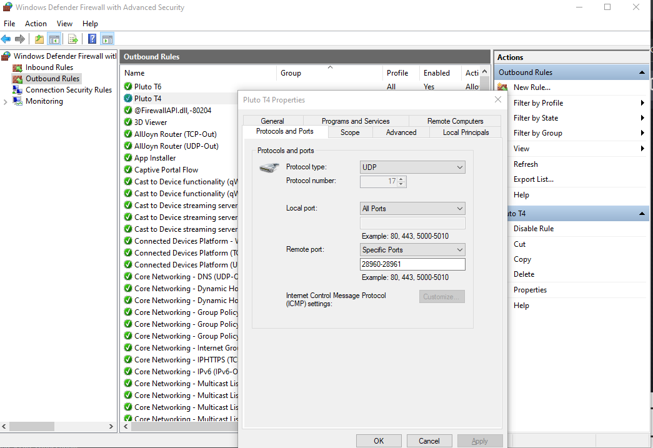The height and width of the screenshot is (448, 653).
Task: Collapse the Pluto T4 actions section
Action: 642,214
